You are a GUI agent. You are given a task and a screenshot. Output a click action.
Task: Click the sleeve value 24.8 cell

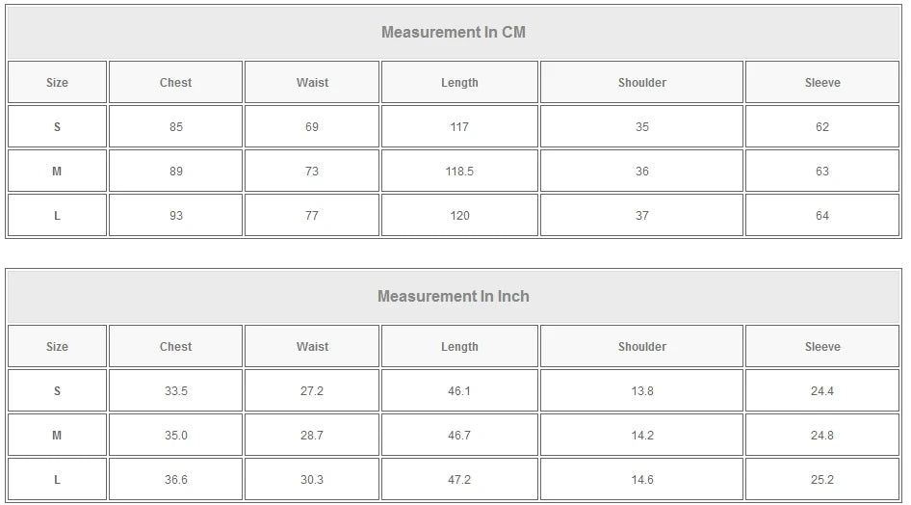(822, 436)
